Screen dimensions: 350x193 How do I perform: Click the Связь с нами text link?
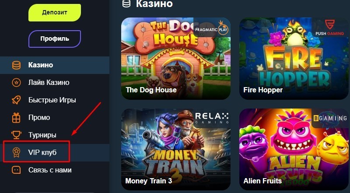pyautogui.click(x=50, y=170)
